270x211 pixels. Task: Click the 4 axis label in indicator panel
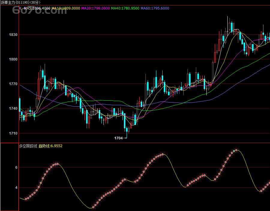pos(16,188)
